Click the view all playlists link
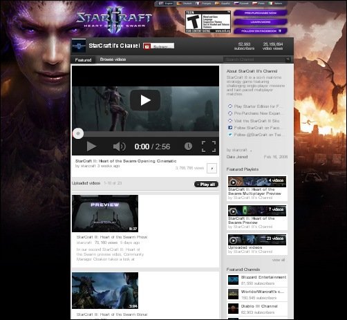Screen dimensions: 347x320 [x=279, y=260]
